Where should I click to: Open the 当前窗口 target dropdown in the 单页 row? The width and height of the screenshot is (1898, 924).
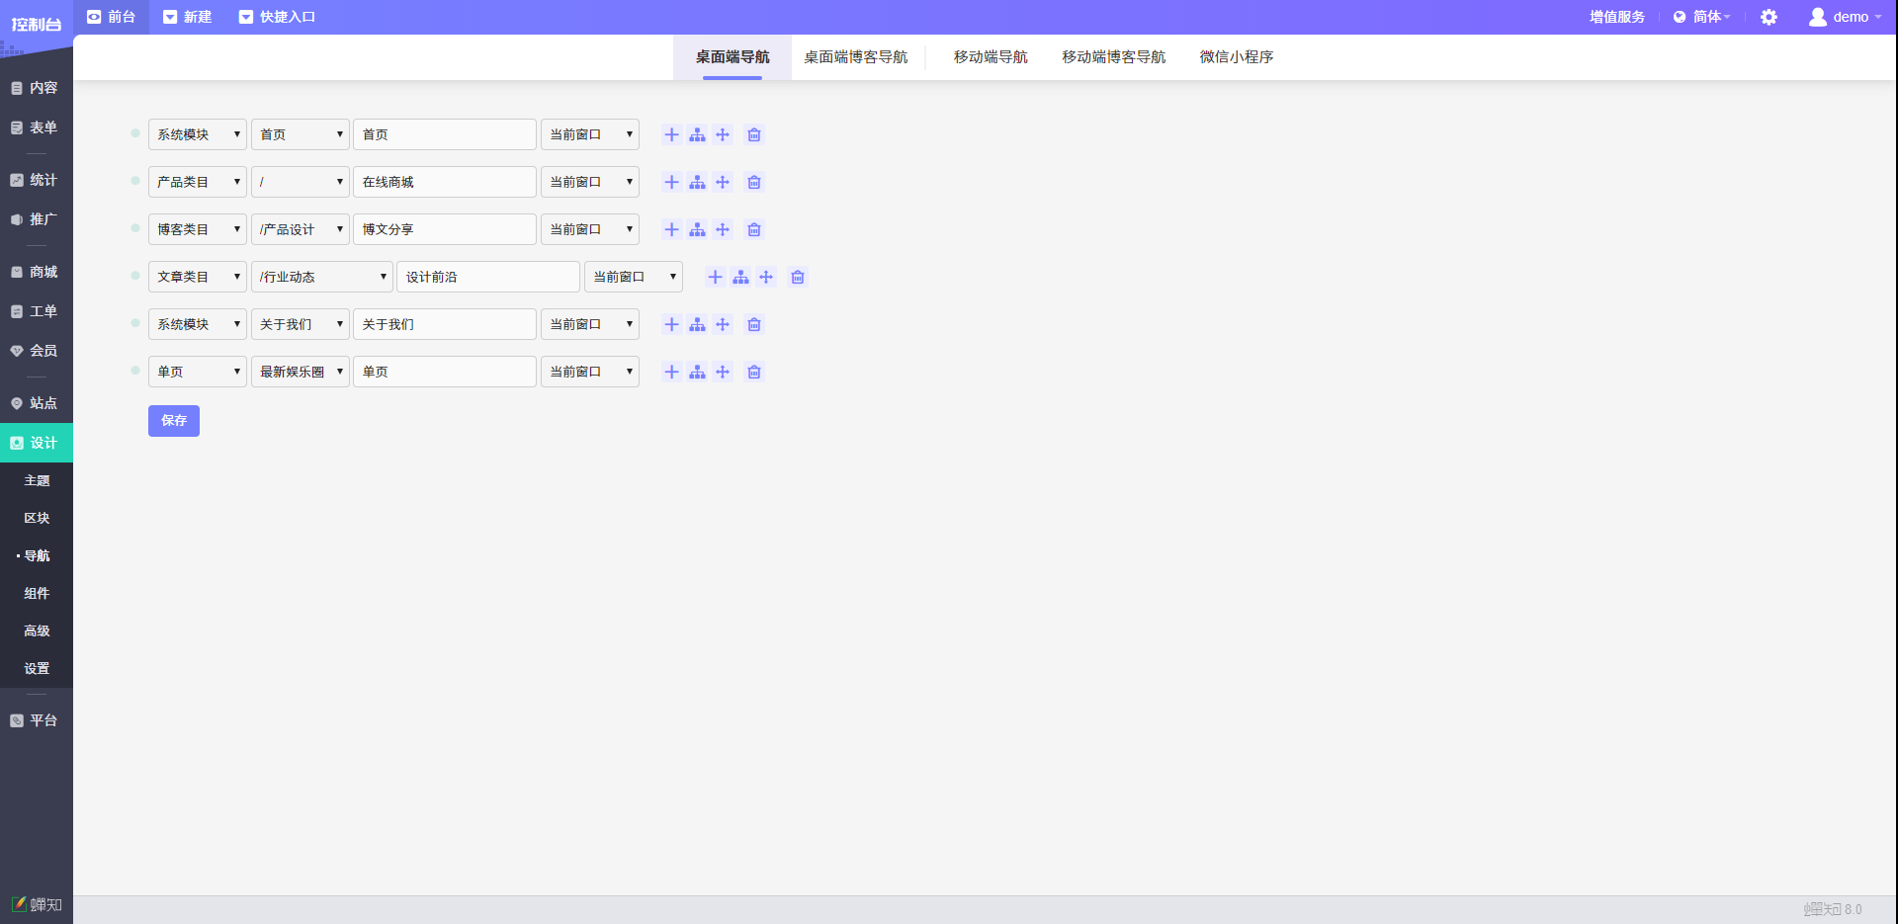pos(589,372)
